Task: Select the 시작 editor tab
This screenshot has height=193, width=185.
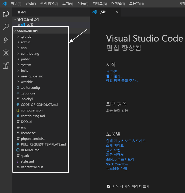Action: coord(105,12)
